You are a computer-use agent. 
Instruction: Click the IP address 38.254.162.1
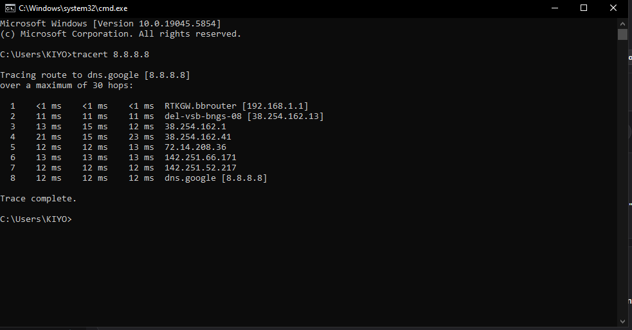195,127
